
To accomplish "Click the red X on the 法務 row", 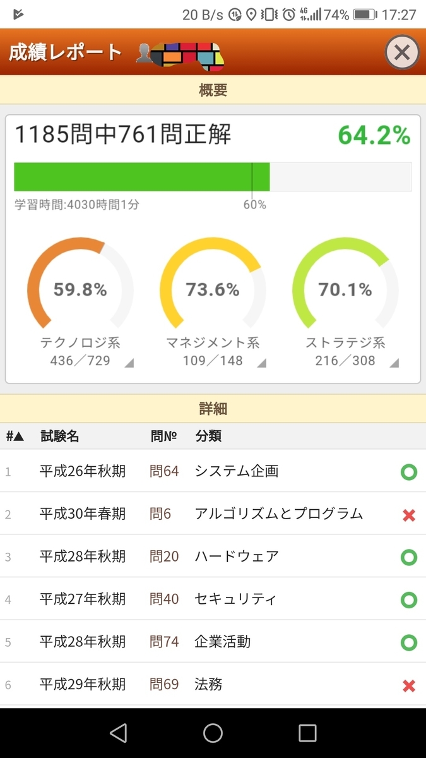I will [409, 685].
